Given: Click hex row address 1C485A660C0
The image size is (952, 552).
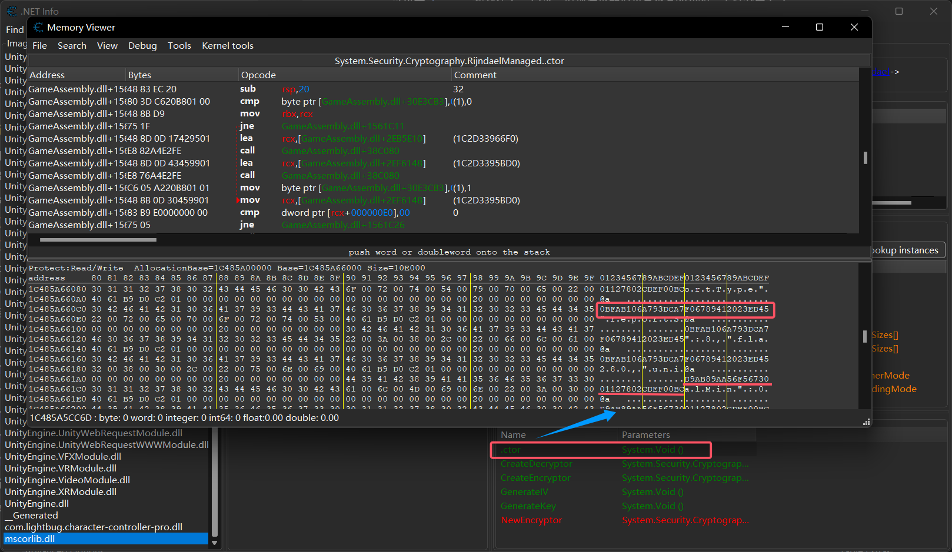Looking at the screenshot, I should tap(57, 309).
